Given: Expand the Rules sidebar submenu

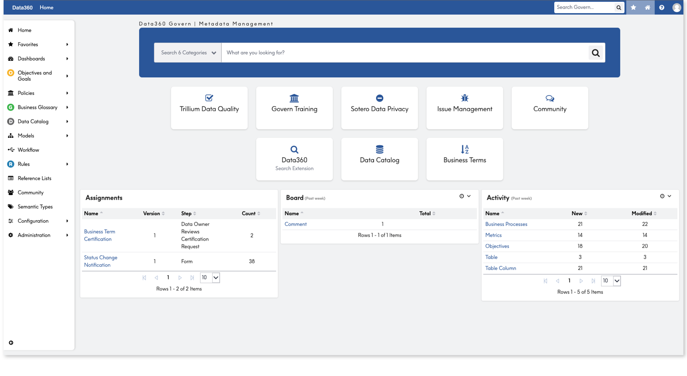Looking at the screenshot, I should click(x=67, y=164).
